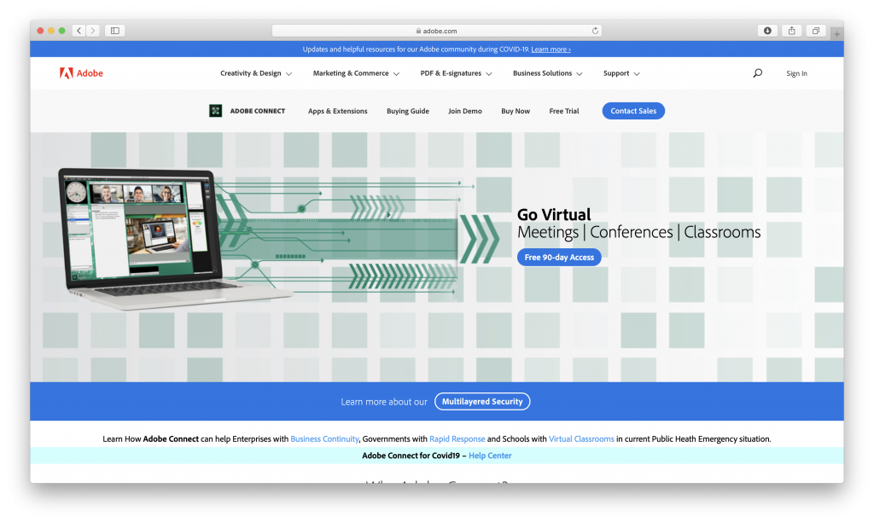Image resolution: width=874 pixels, height=523 pixels.
Task: Expand the Business Solutions menu
Action: [547, 73]
